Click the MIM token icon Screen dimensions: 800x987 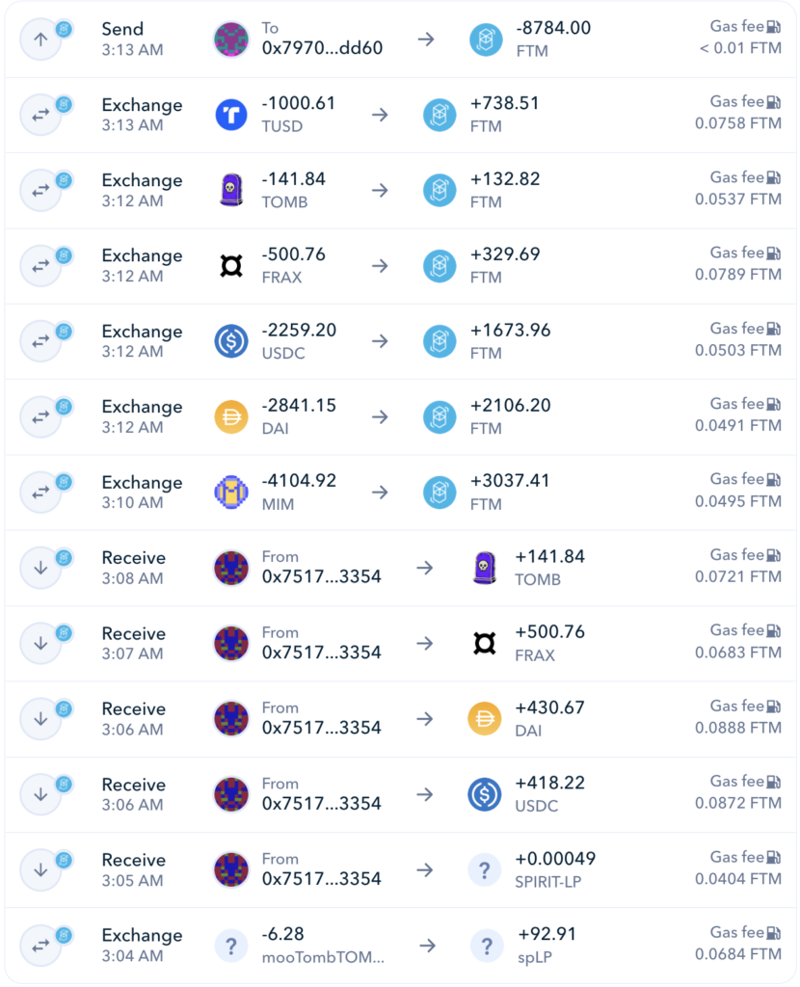tap(230, 492)
